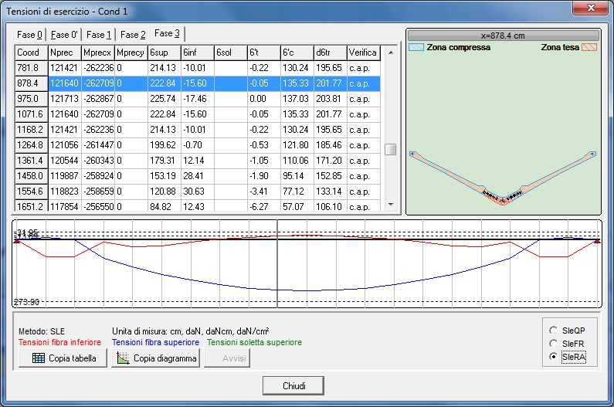Click the Zona compressa blue legend swatch
The width and height of the screenshot is (614, 407).
(415, 48)
